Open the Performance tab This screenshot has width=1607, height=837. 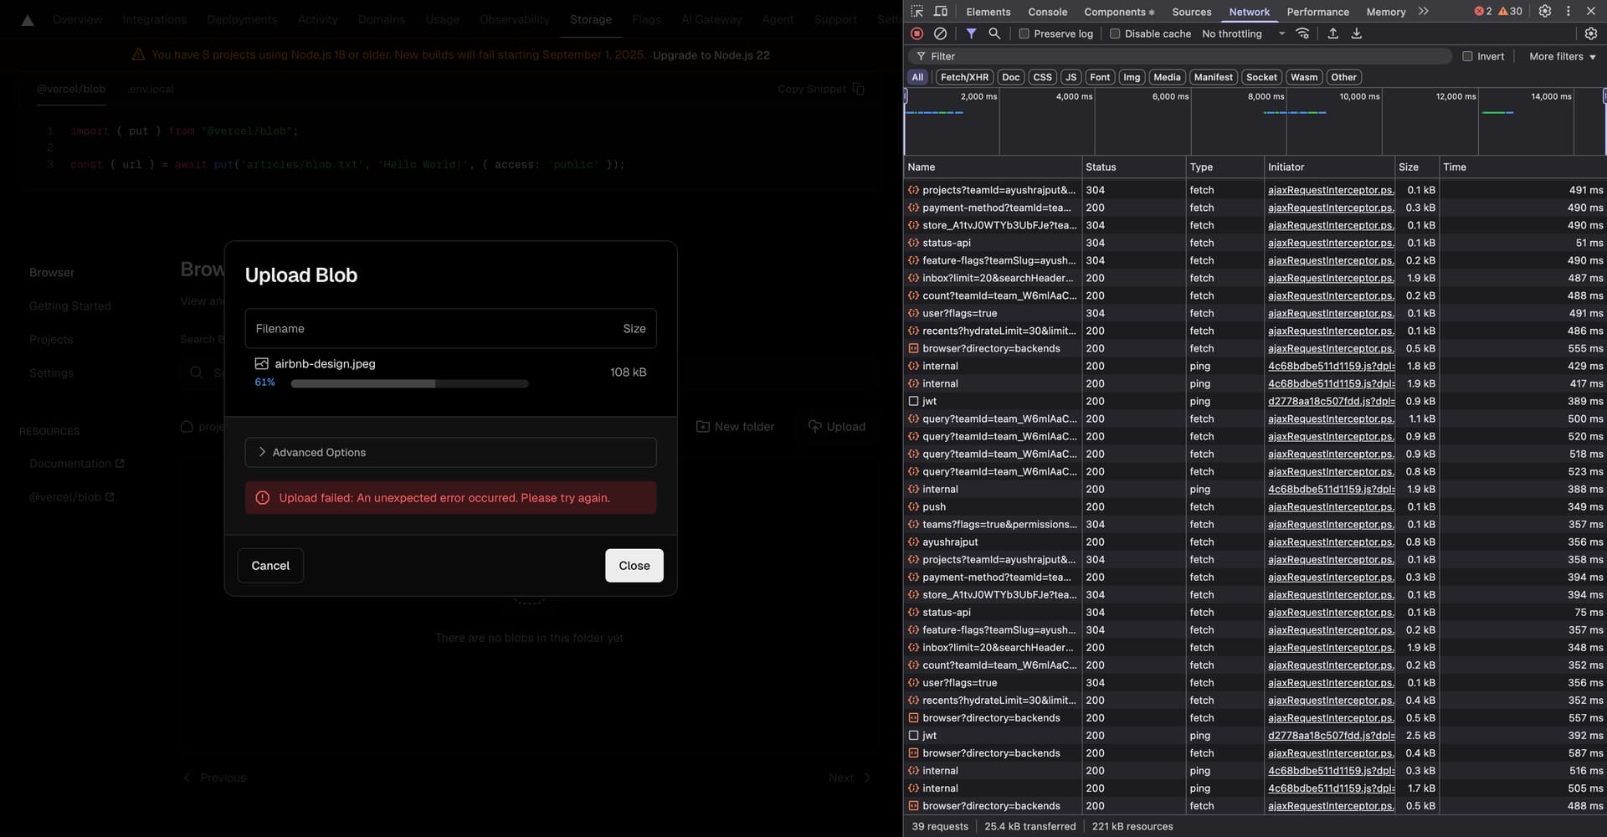click(1318, 12)
